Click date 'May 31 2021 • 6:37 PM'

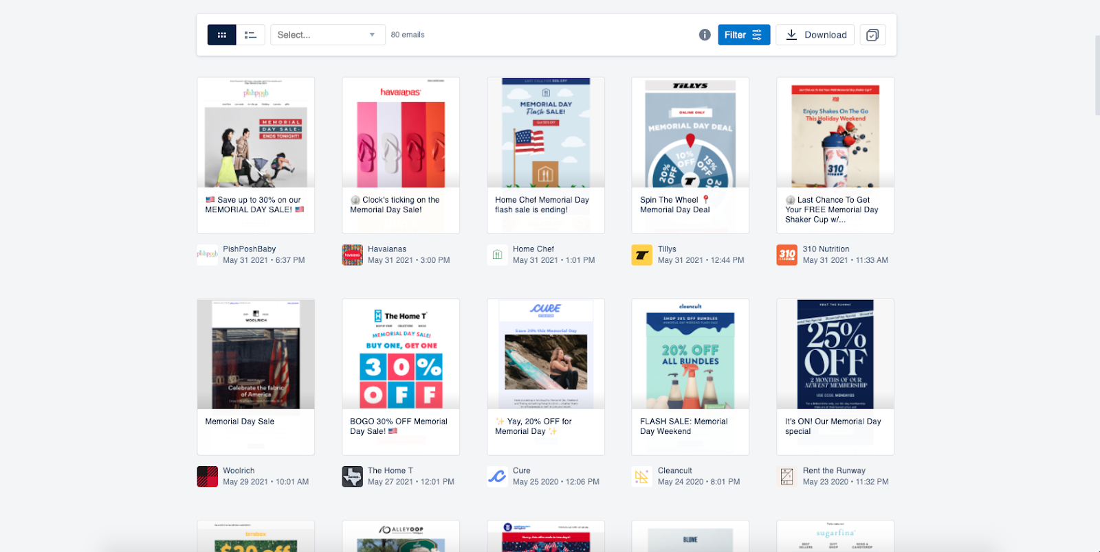pos(264,260)
